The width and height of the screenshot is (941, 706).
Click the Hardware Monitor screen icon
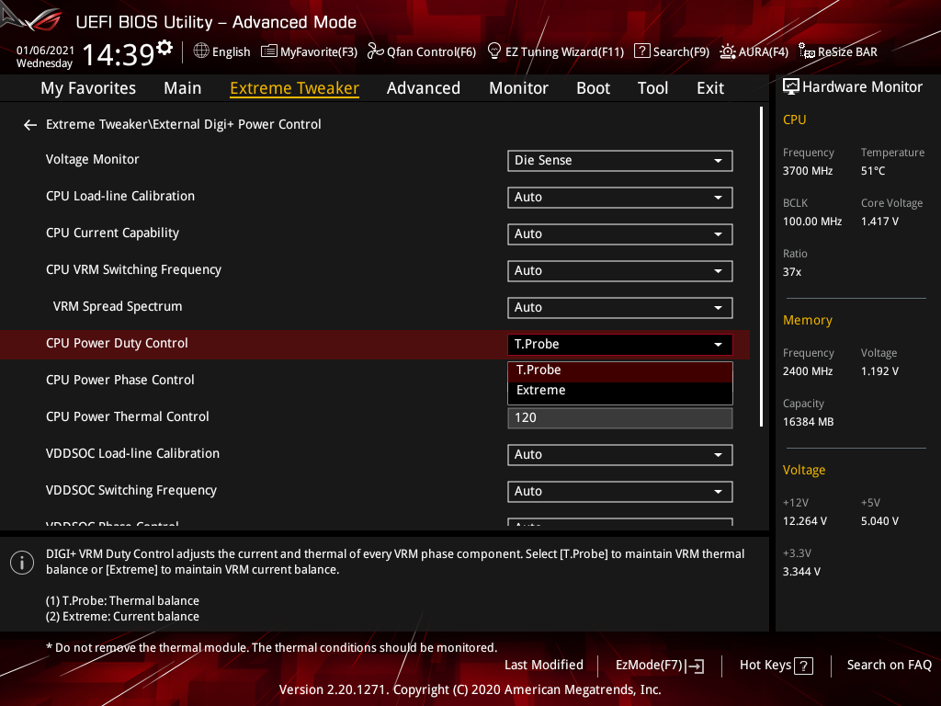(x=791, y=87)
